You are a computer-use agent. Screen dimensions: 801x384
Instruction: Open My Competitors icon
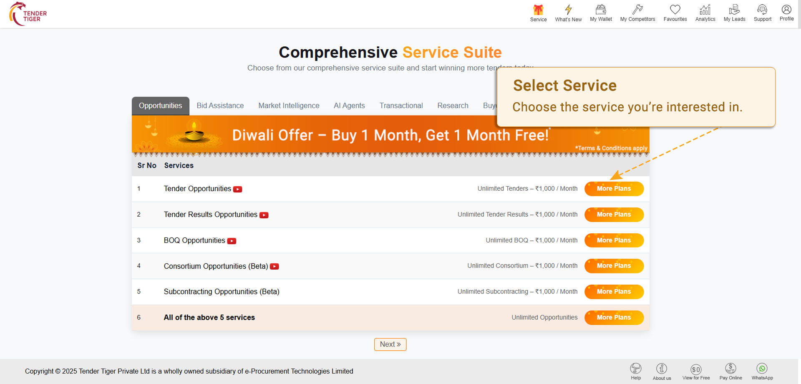(637, 10)
